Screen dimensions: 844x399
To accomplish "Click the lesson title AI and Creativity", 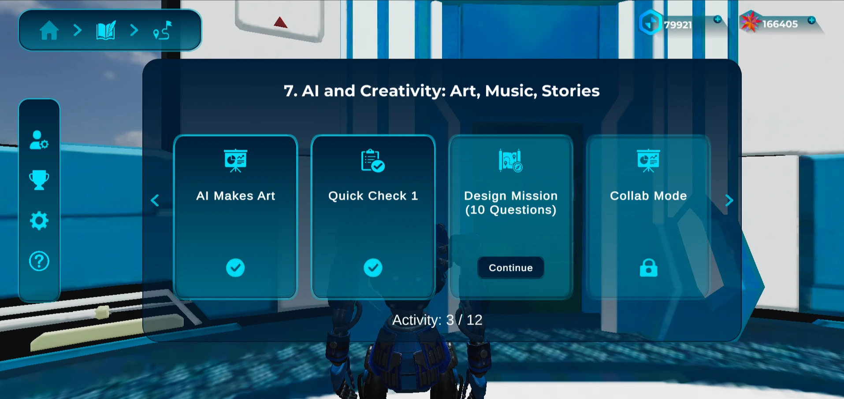I will click(442, 91).
